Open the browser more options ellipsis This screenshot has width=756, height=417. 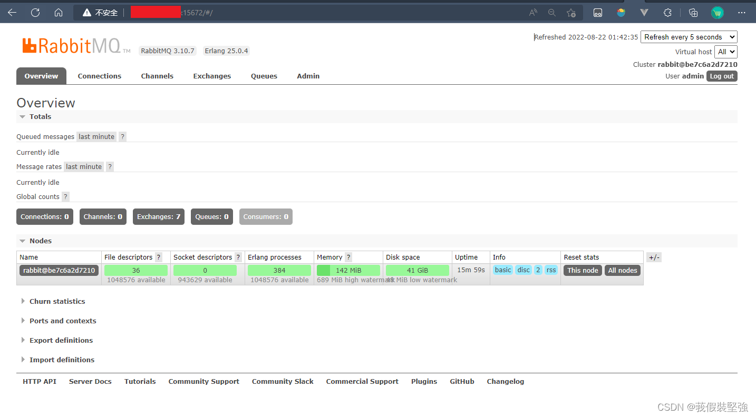click(x=742, y=13)
